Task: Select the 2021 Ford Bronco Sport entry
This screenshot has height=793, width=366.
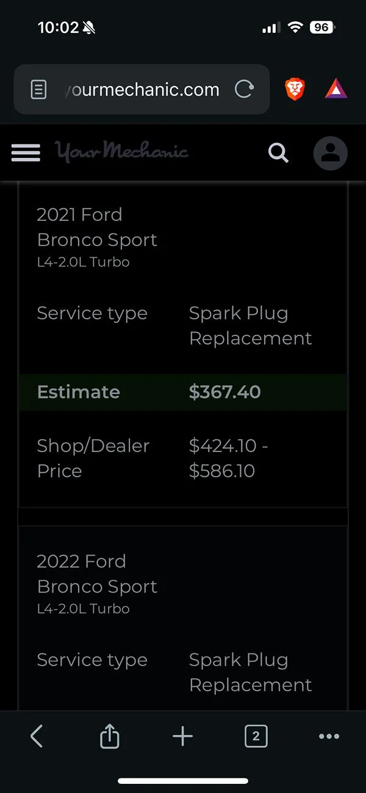Action: 97,225
